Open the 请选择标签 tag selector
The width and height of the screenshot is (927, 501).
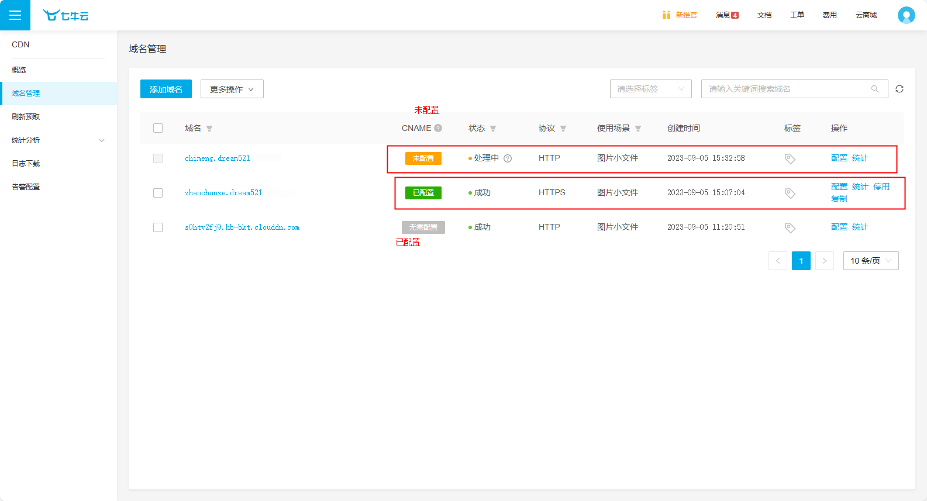(x=651, y=89)
